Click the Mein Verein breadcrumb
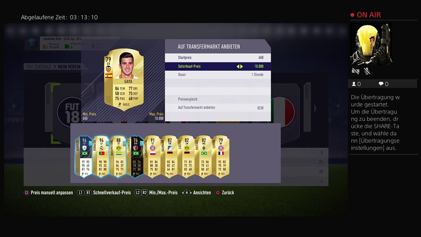The width and height of the screenshot is (421, 237). pyautogui.click(x=69, y=67)
